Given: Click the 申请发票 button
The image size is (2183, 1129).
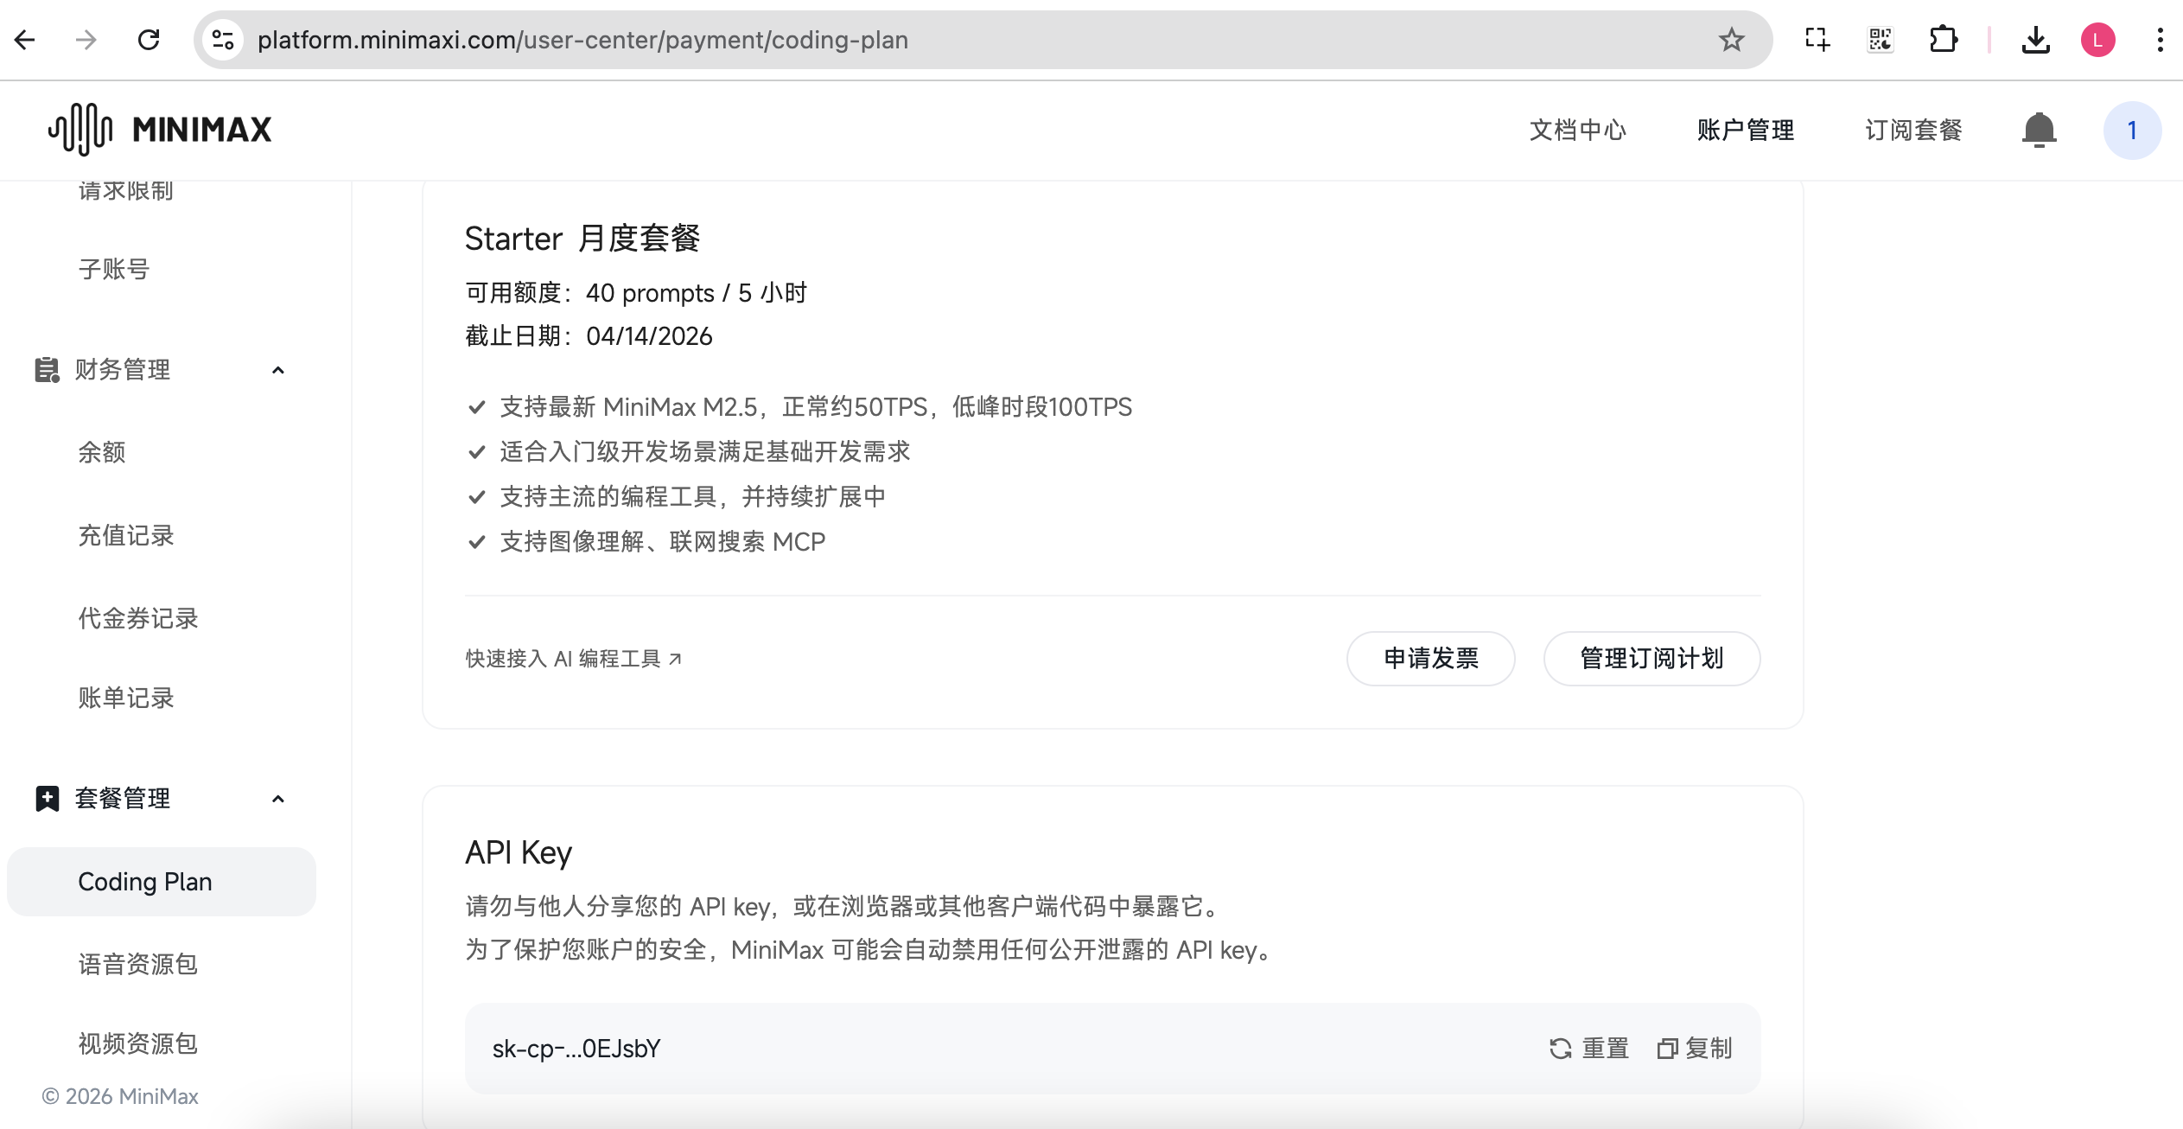Looking at the screenshot, I should [x=1429, y=658].
